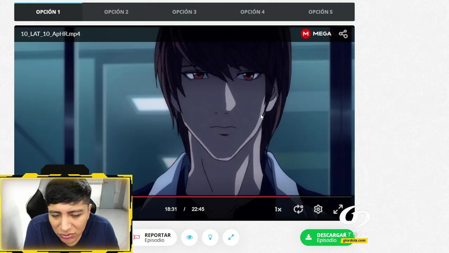Open the OPCIÓN 3 server tab
This screenshot has height=253, width=449.
184,12
